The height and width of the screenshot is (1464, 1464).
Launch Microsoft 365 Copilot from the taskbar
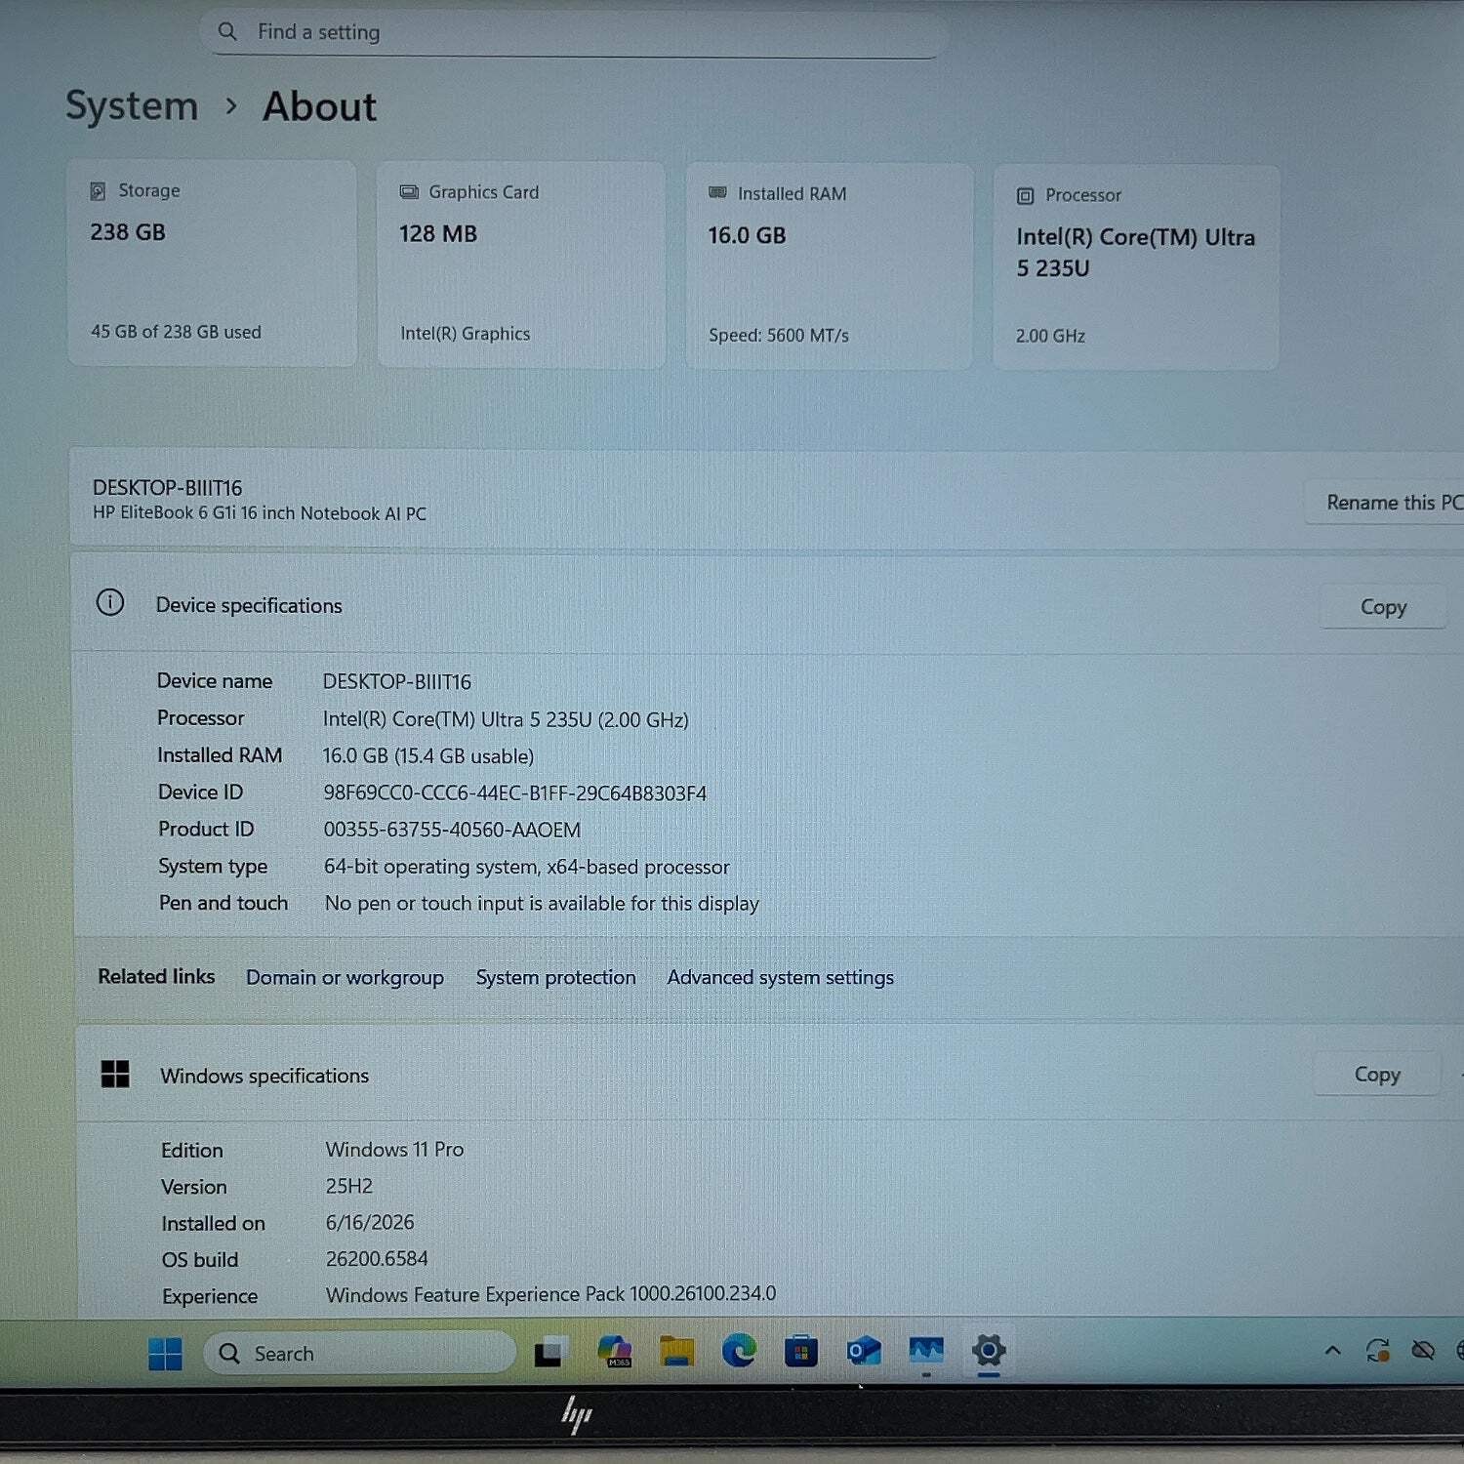pos(615,1351)
